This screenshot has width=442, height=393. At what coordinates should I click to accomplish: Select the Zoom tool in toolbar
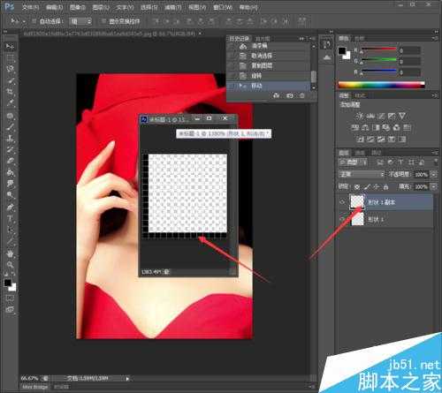click(11, 265)
